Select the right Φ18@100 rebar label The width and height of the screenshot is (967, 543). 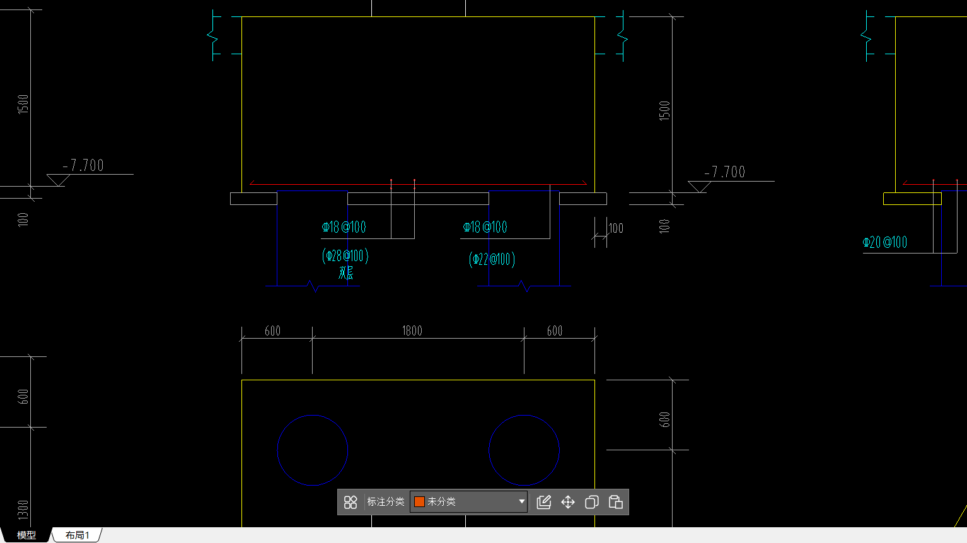pos(485,227)
